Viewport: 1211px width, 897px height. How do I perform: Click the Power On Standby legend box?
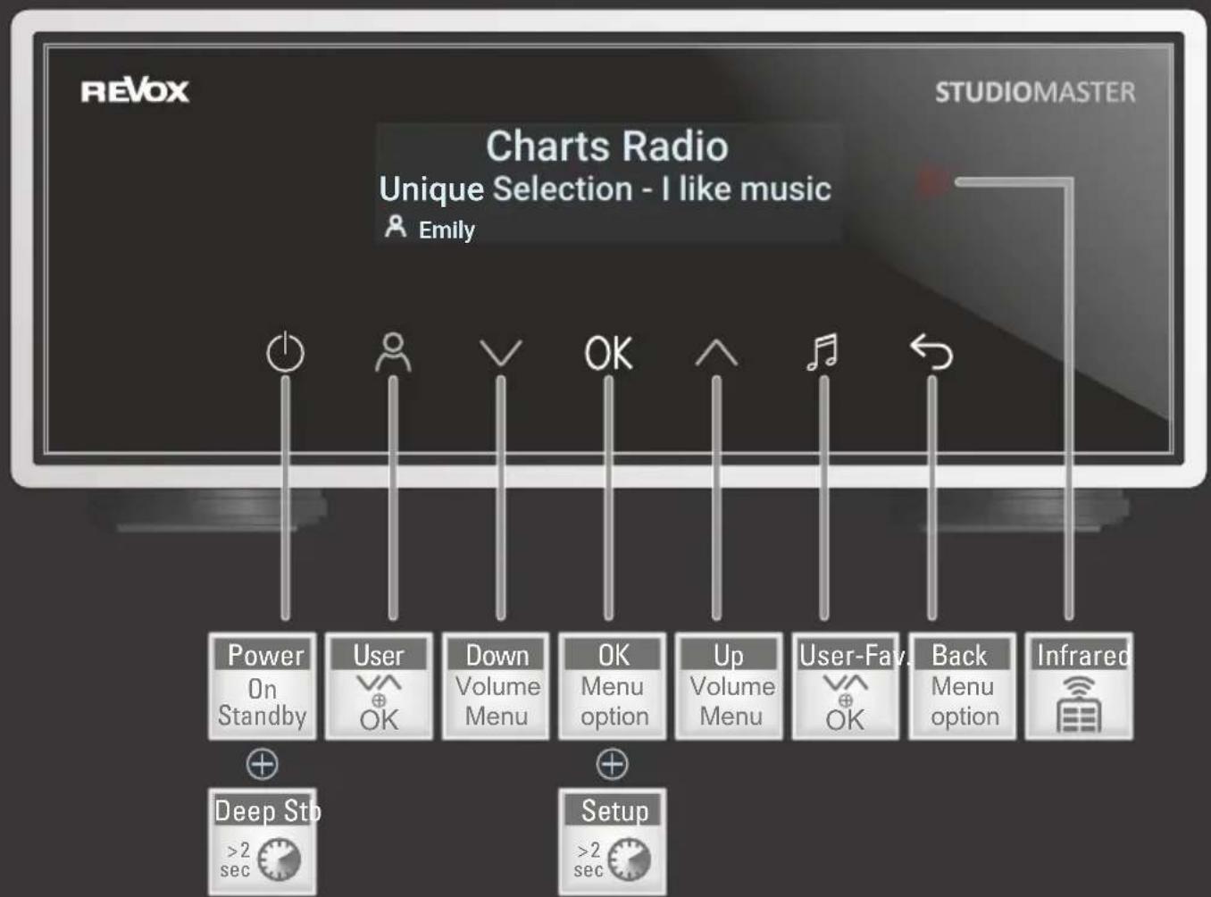(263, 686)
